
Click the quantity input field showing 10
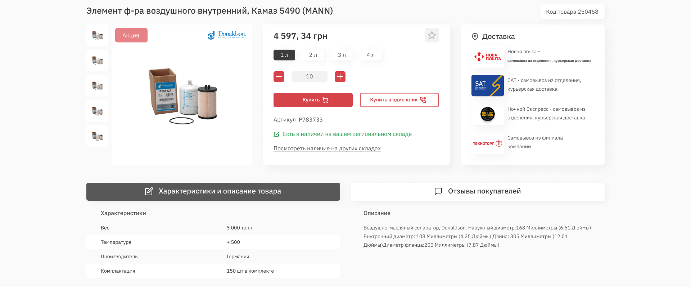(x=310, y=77)
